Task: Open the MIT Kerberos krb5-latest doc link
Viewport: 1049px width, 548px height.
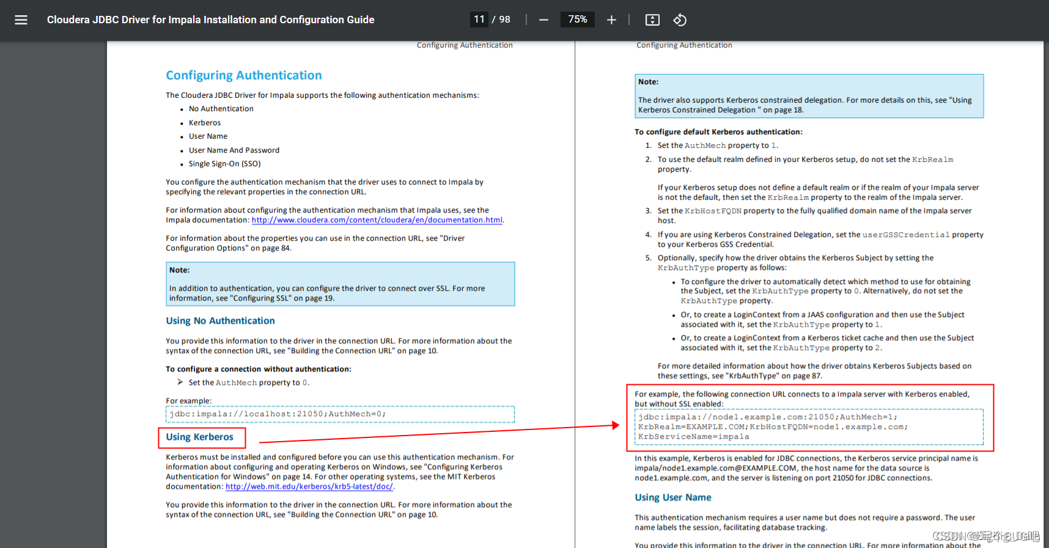Action: tap(309, 486)
